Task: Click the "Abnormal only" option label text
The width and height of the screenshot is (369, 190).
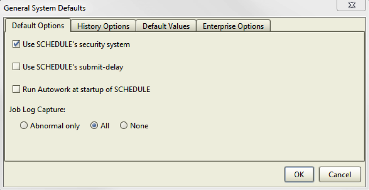Action: [55, 126]
